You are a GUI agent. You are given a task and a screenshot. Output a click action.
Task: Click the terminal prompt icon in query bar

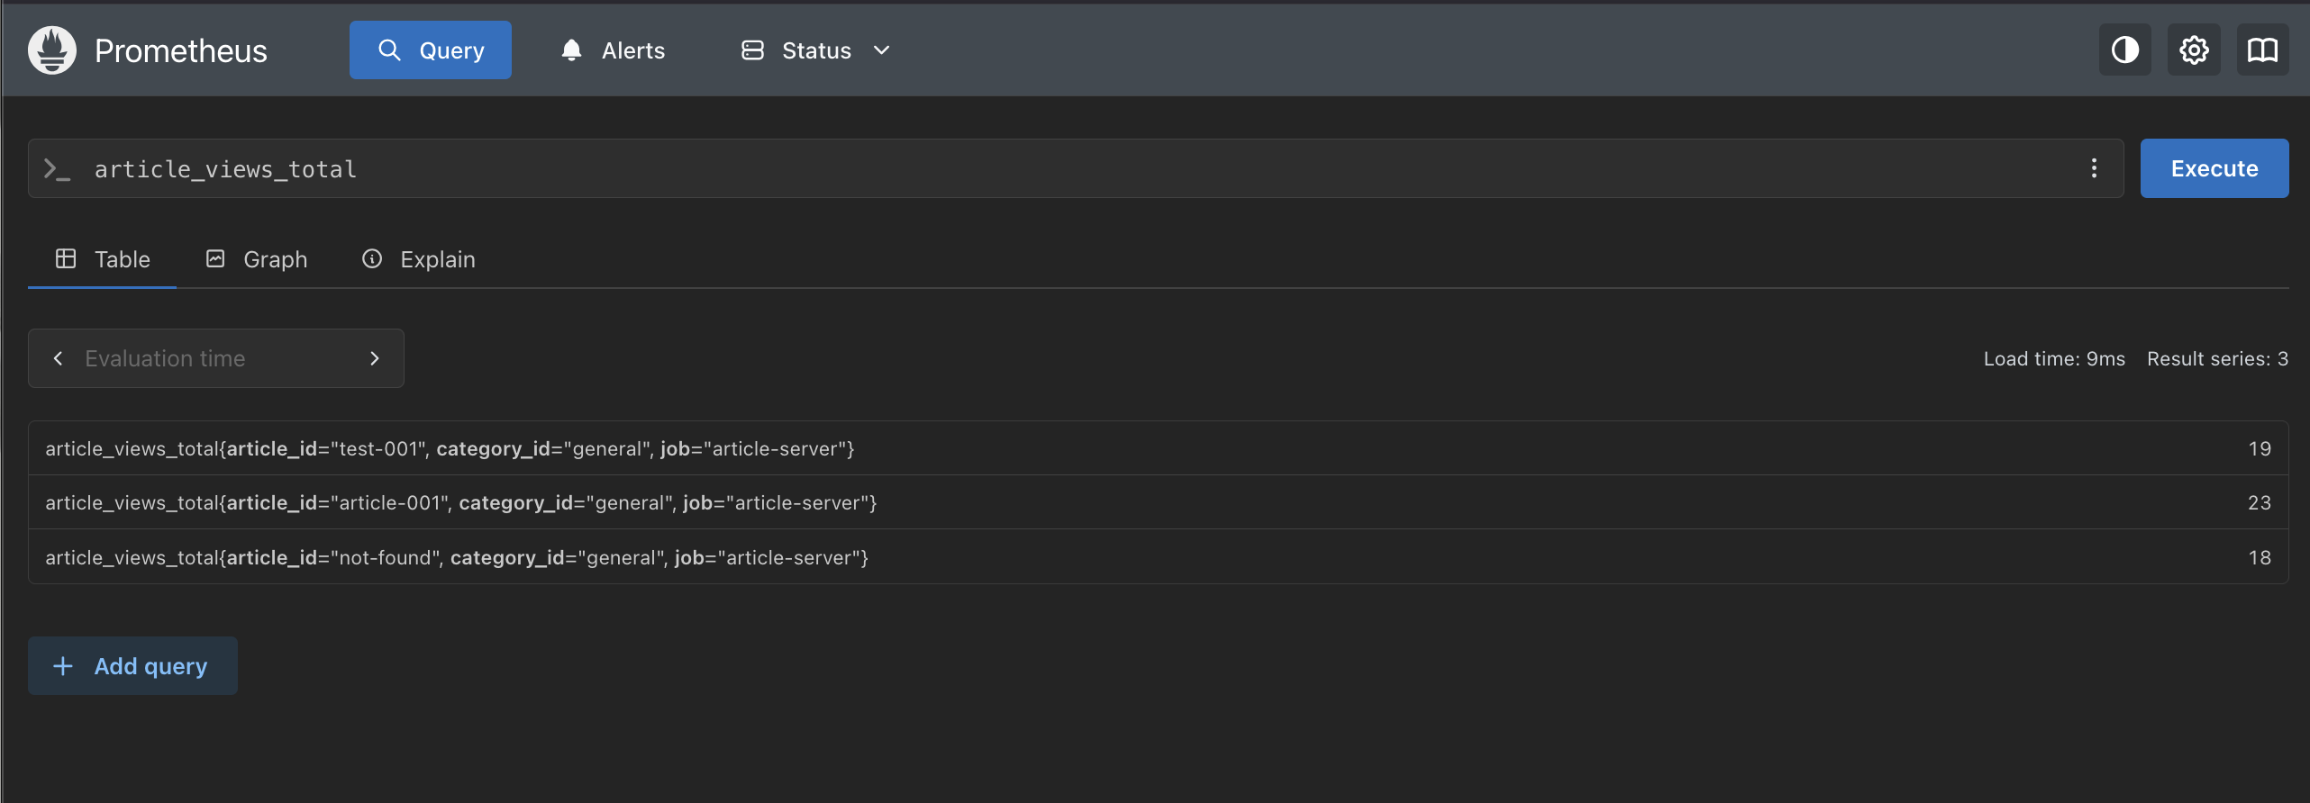[x=58, y=169]
